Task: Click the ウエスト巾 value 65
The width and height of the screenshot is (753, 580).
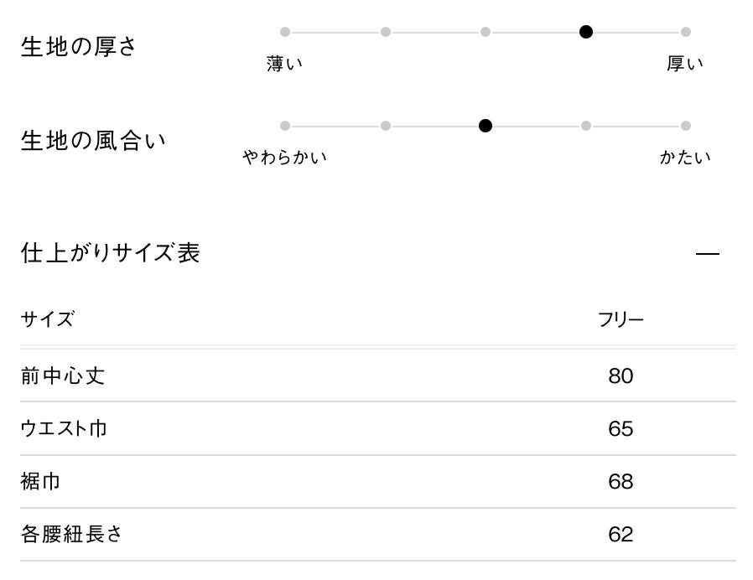Action: 621,429
